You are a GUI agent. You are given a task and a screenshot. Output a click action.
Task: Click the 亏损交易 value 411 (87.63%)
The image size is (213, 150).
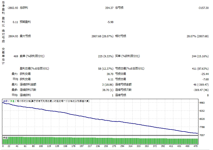pyautogui.click(x=201, y=68)
